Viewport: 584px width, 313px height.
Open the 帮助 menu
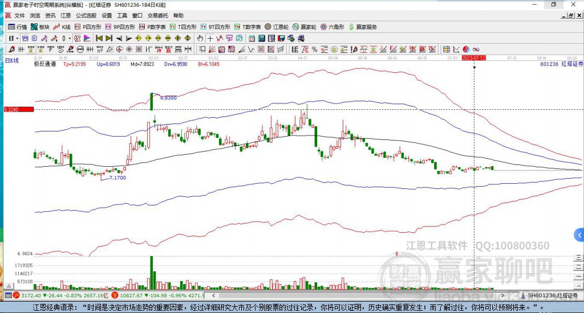(179, 15)
